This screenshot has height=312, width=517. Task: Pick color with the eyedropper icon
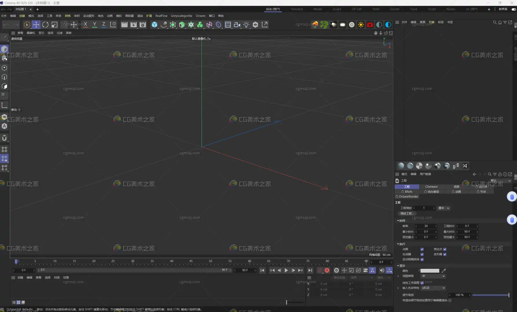[x=444, y=271]
